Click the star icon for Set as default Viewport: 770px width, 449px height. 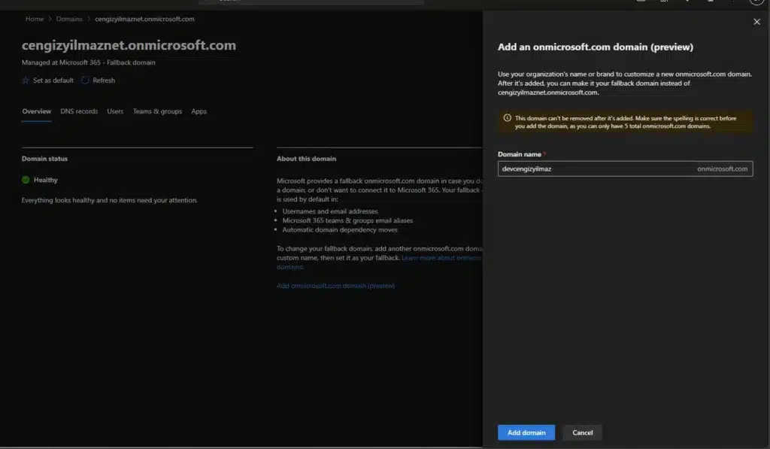pyautogui.click(x=26, y=80)
